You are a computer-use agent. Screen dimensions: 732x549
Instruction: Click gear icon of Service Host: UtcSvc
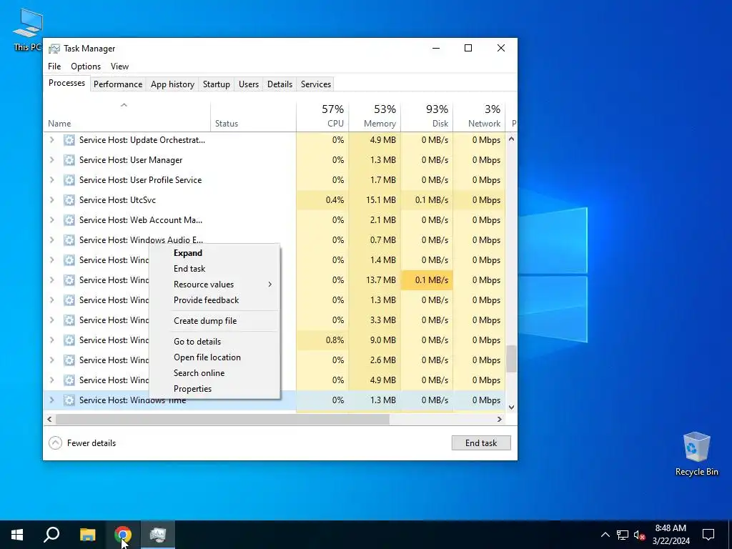coord(69,200)
